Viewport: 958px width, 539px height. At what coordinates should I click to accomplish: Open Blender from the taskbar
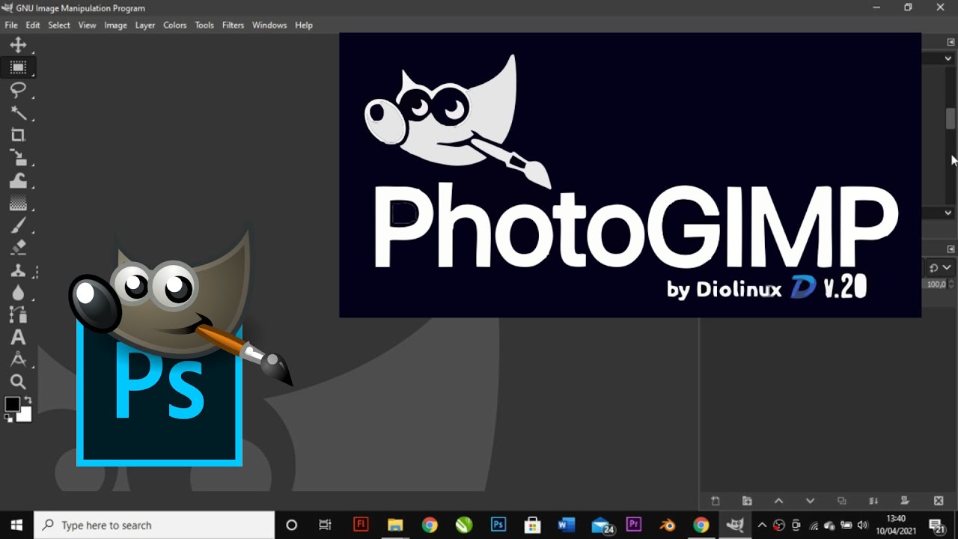667,525
